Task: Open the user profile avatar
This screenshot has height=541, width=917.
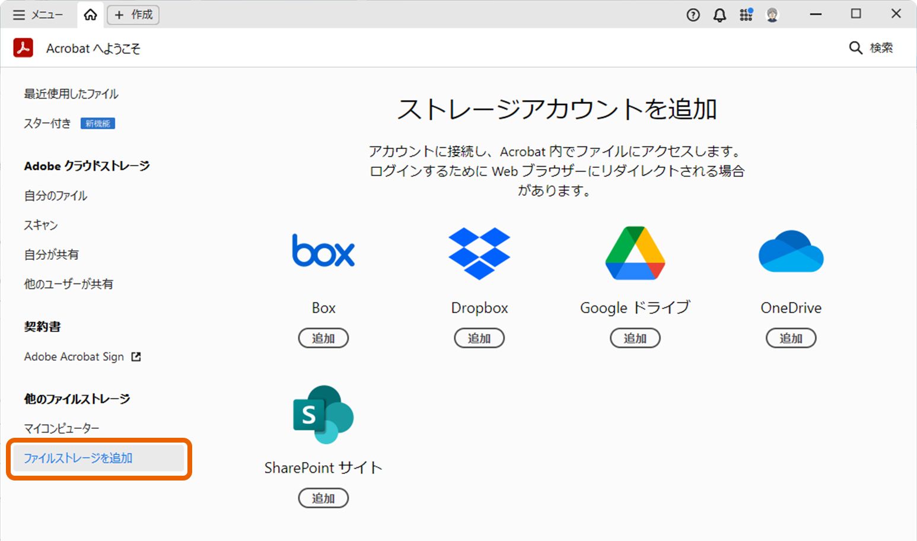Action: (772, 15)
